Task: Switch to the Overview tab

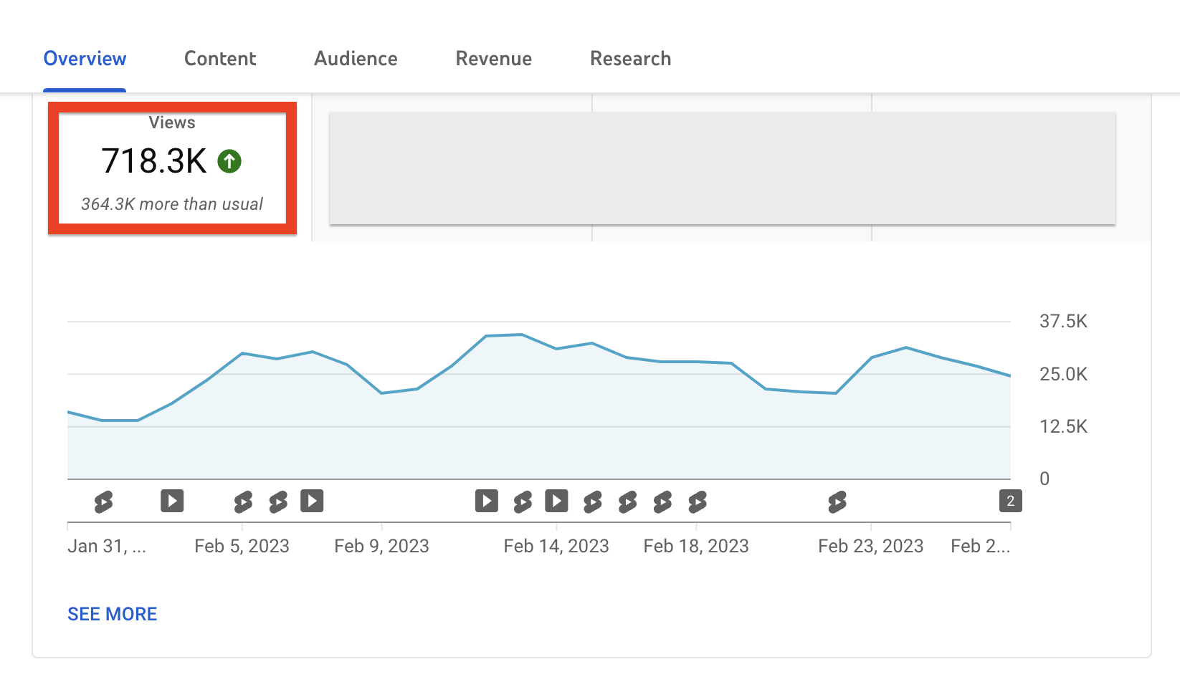Action: click(x=85, y=59)
